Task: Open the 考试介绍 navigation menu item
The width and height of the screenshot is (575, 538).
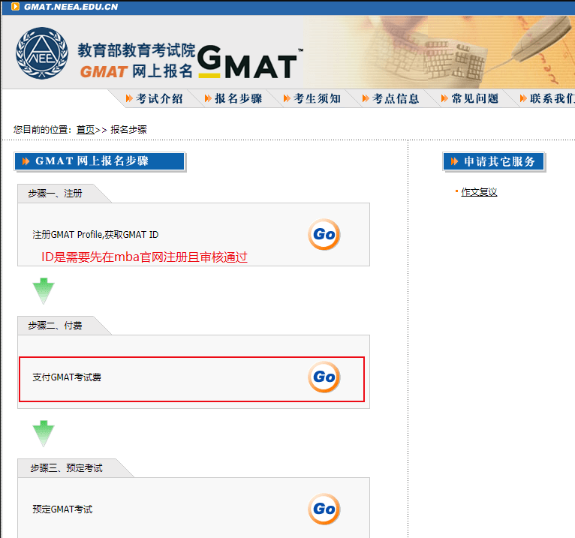Action: [154, 98]
